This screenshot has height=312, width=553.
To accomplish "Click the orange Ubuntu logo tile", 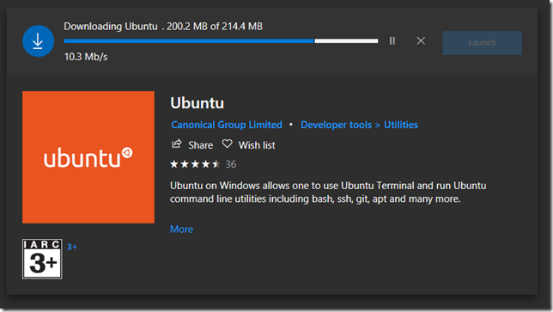I will pyautogui.click(x=88, y=157).
